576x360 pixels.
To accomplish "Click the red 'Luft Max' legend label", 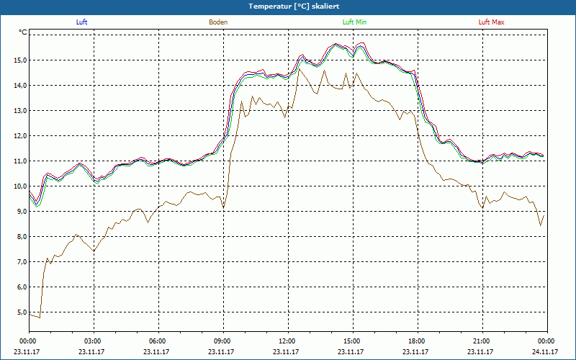I will tap(491, 22).
